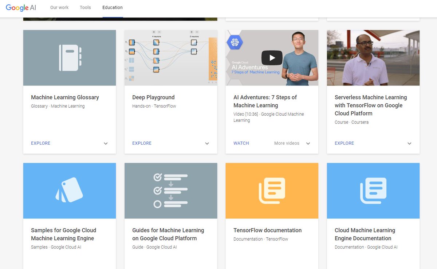Open the TensorFlow documentation title
437x269 pixels.
pyautogui.click(x=268, y=230)
